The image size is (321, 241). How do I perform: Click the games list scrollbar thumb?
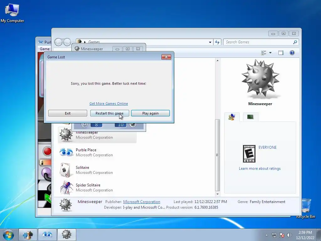tap(218, 155)
